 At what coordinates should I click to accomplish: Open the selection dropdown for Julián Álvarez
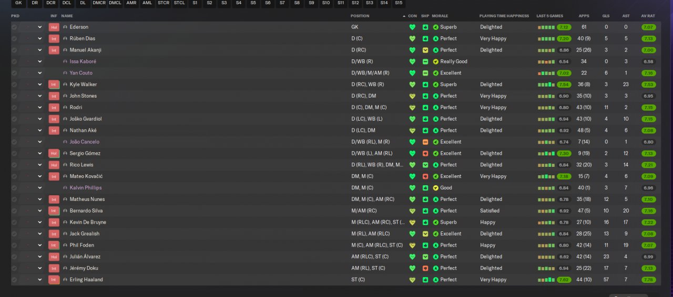click(x=39, y=257)
